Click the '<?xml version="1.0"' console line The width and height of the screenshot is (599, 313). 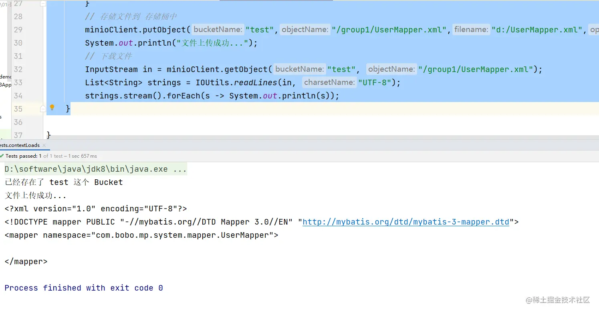(96, 209)
